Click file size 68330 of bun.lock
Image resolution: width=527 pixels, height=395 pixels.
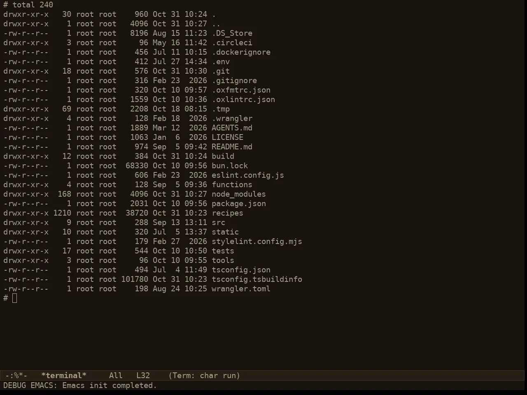(x=137, y=166)
